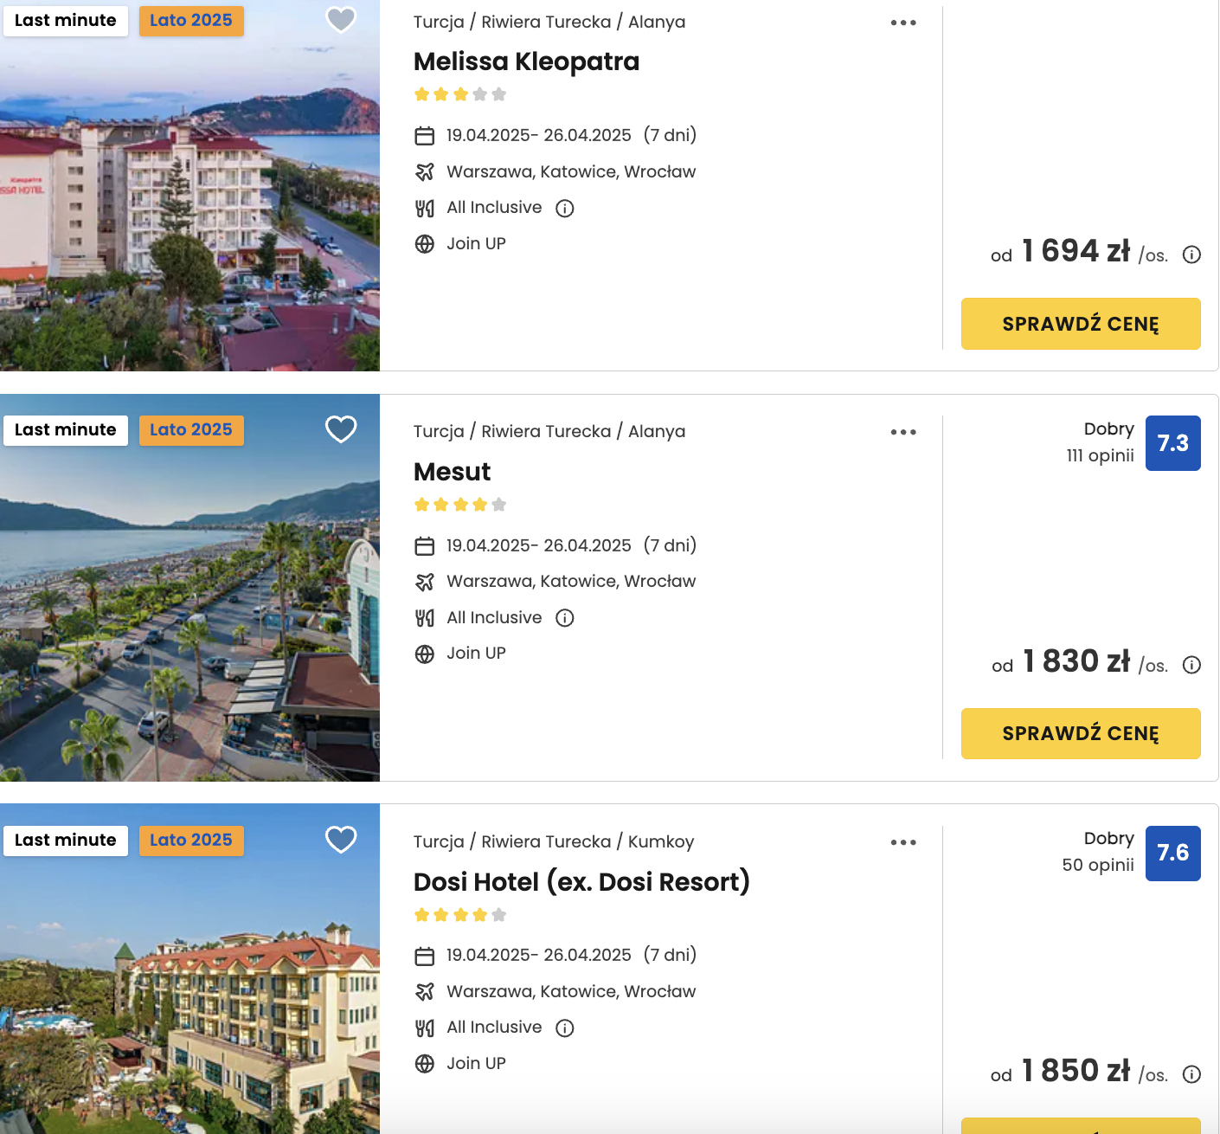Open Dosi Hotel (ex. Dosi Resort) title

(x=581, y=882)
